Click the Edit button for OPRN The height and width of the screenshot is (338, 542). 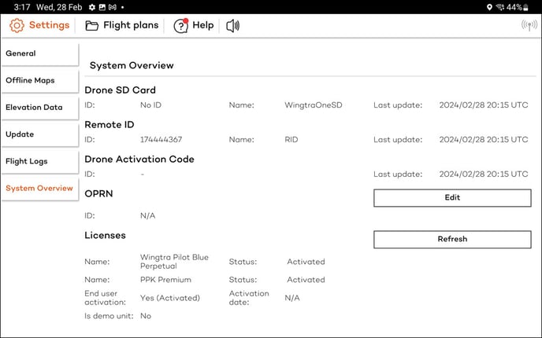[452, 197]
